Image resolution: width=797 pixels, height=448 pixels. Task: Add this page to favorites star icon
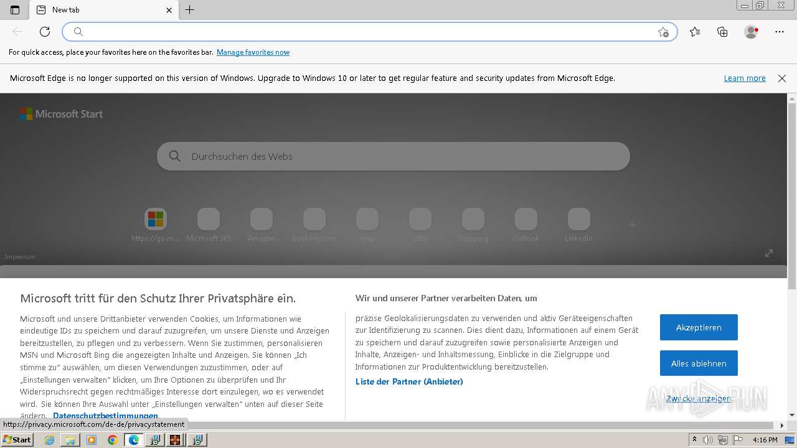[663, 32]
